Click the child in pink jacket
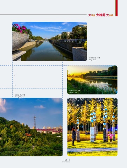Image resolution: width=127 pixels, height=168 pixels. [111, 137]
